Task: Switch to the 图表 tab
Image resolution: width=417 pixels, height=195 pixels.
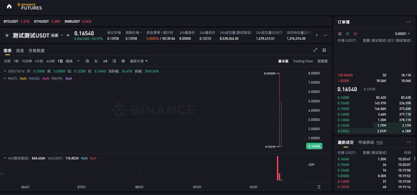Action: click(8, 50)
